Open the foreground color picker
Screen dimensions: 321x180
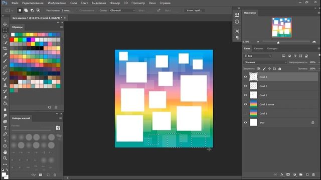[4, 174]
